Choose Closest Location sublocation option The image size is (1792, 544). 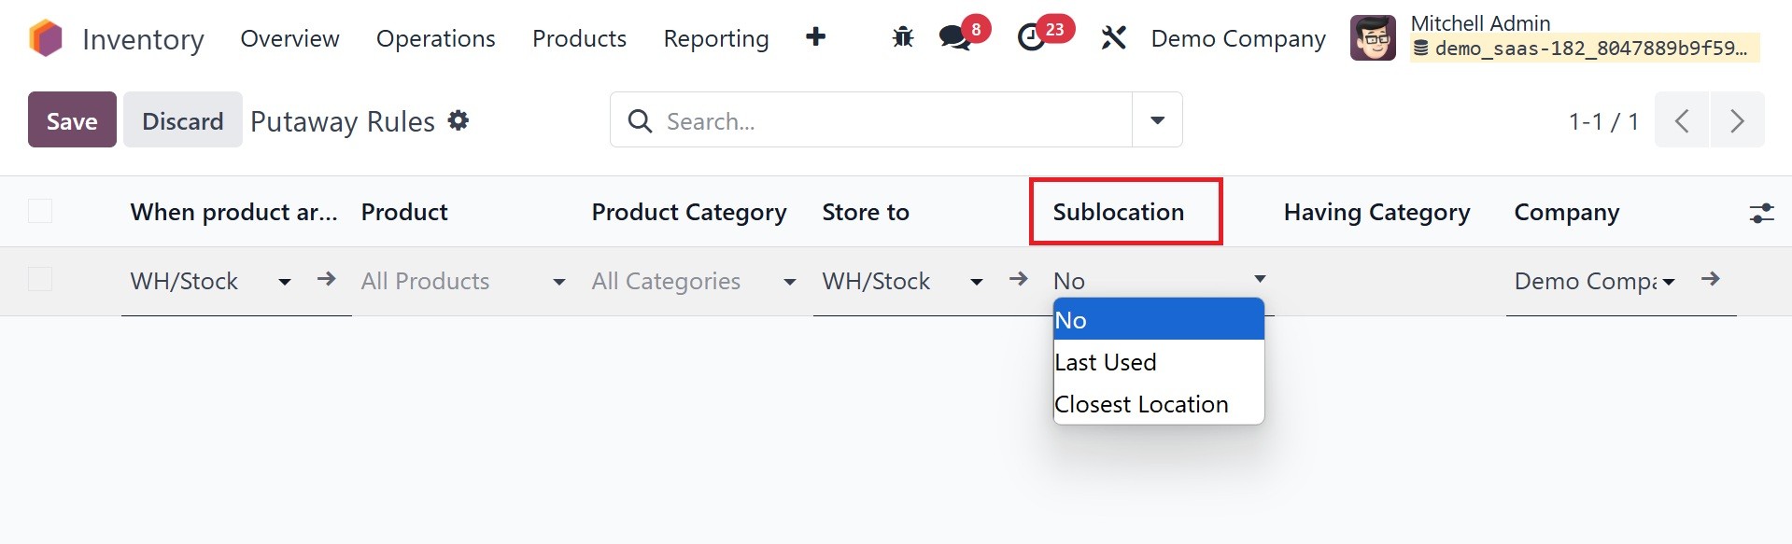[x=1141, y=404]
